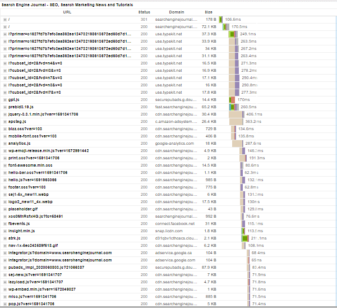Click the 72.1 KB size cell
The image size is (337, 308).
click(x=209, y=27)
